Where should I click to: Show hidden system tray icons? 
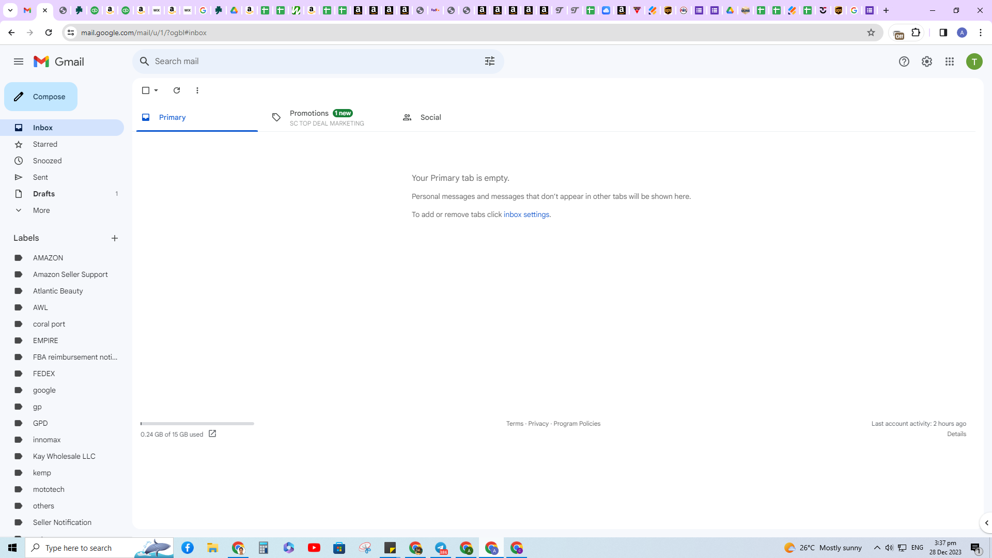pos(877,548)
